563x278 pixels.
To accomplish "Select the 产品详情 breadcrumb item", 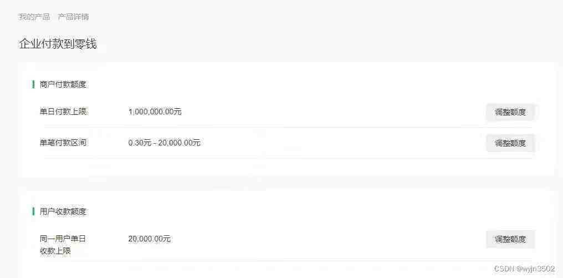I will [73, 17].
